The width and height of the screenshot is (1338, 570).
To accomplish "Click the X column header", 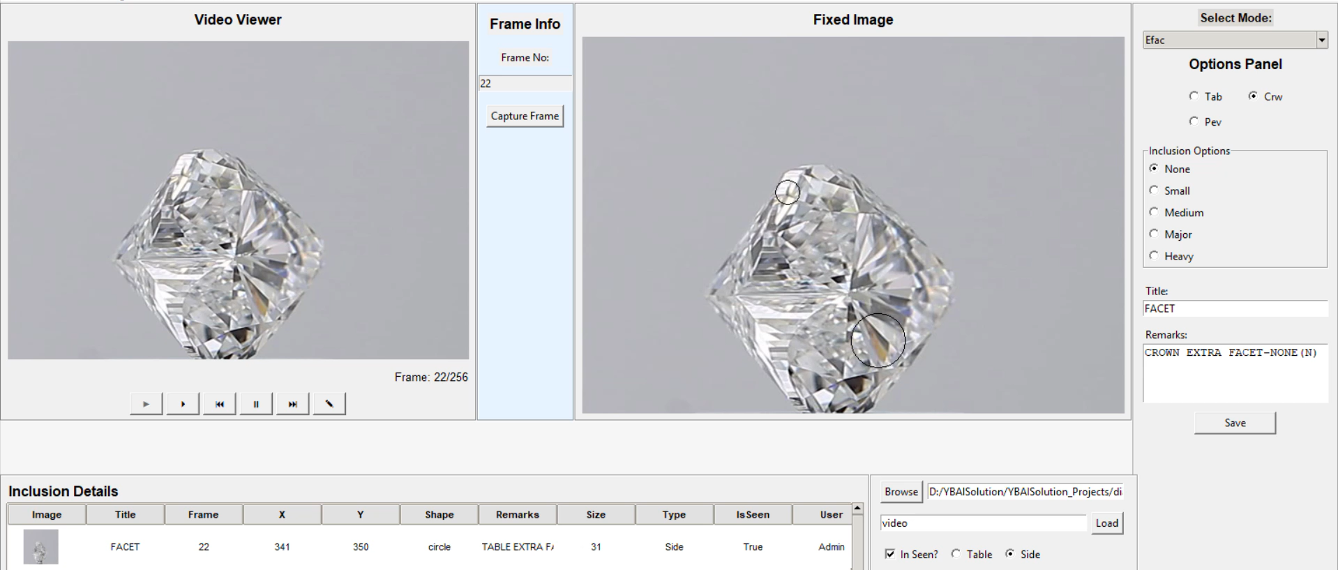I will (x=282, y=515).
